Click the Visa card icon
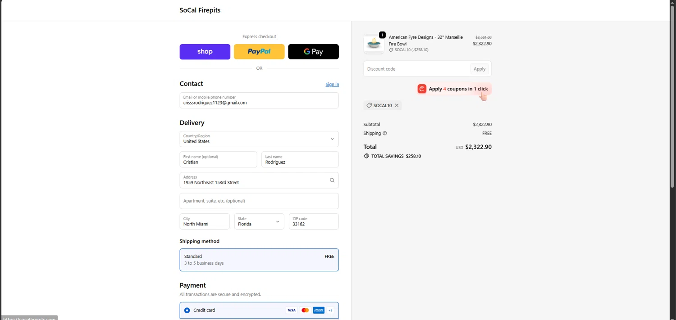The height and width of the screenshot is (320, 676). point(292,310)
